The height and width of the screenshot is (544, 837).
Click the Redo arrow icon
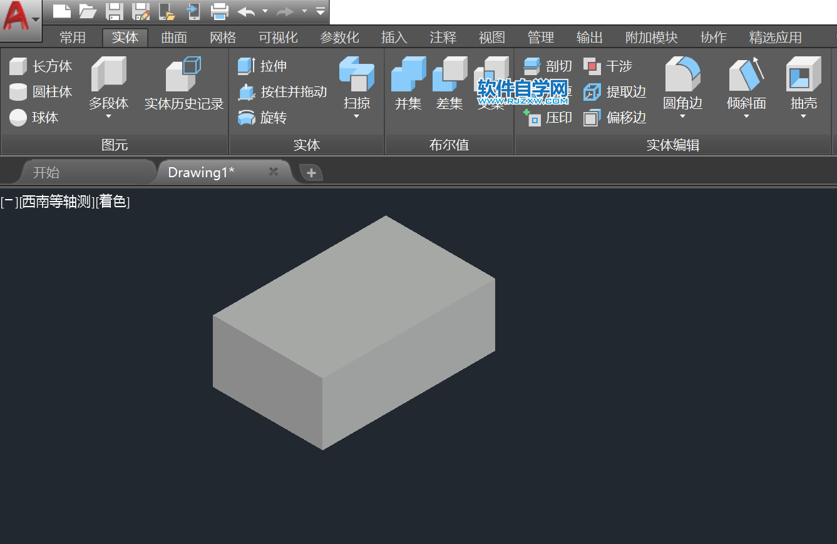(285, 11)
